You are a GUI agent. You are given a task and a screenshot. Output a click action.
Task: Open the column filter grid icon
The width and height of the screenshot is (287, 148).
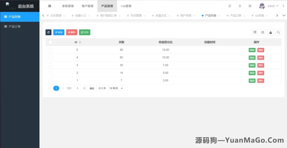(x=254, y=32)
